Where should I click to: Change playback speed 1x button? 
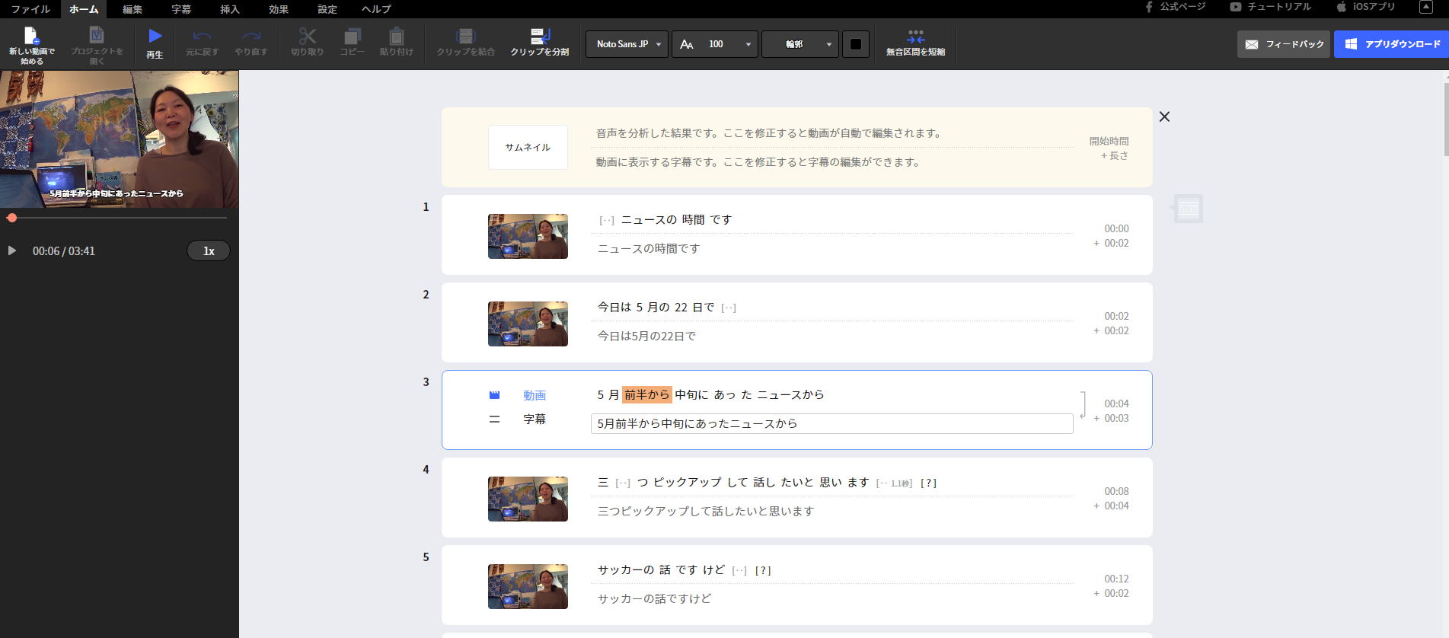click(x=209, y=250)
